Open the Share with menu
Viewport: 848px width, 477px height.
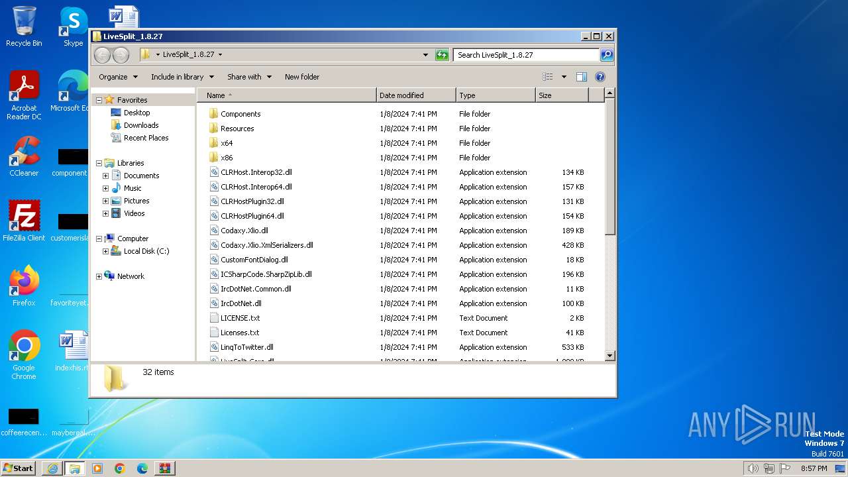pos(249,77)
